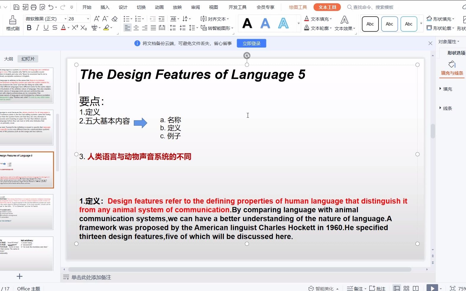Click the bullet list icon
Viewport: 466px width, 291px height.
pyautogui.click(x=126, y=19)
